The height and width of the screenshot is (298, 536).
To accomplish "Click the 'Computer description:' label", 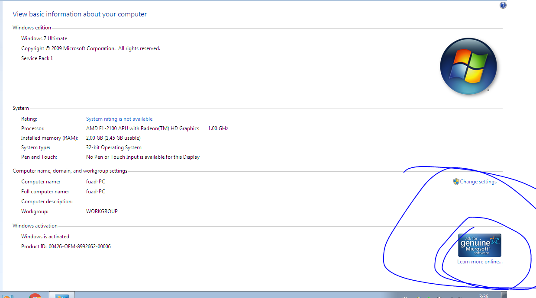I will point(47,202).
